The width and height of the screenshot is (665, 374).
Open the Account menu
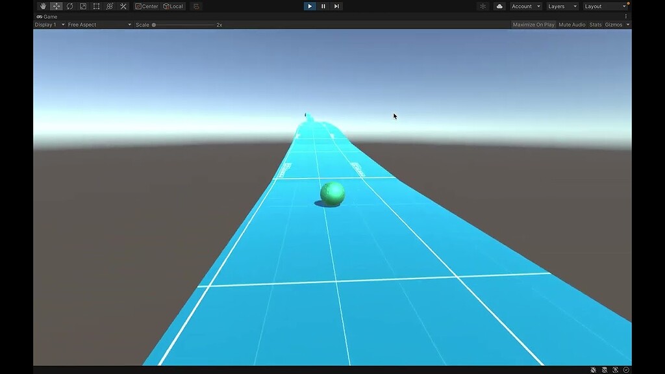click(525, 6)
